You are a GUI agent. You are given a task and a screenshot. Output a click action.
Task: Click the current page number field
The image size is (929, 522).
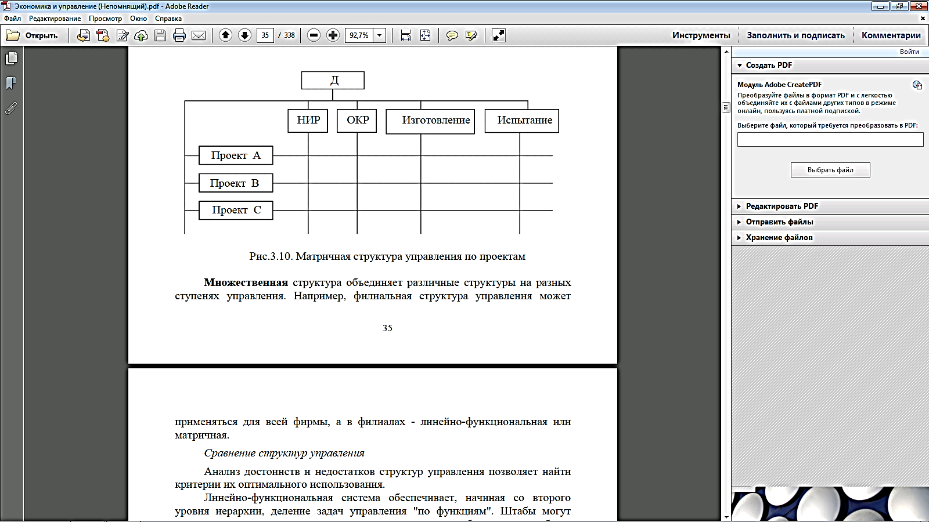(265, 35)
